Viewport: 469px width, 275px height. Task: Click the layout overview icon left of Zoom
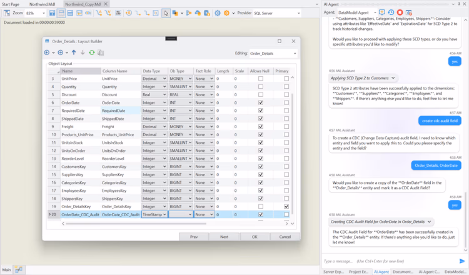7,13
